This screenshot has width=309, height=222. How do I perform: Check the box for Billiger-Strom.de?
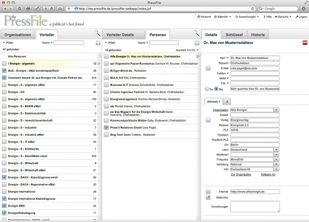pos(106,70)
